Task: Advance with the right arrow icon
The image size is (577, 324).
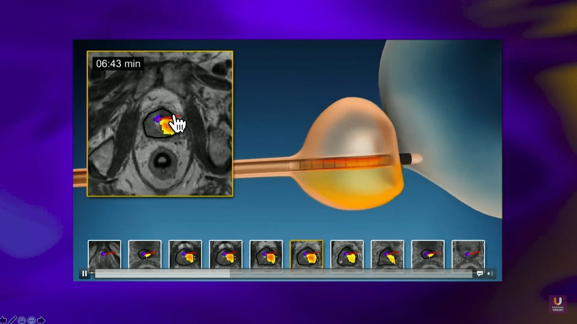Action: click(41, 319)
